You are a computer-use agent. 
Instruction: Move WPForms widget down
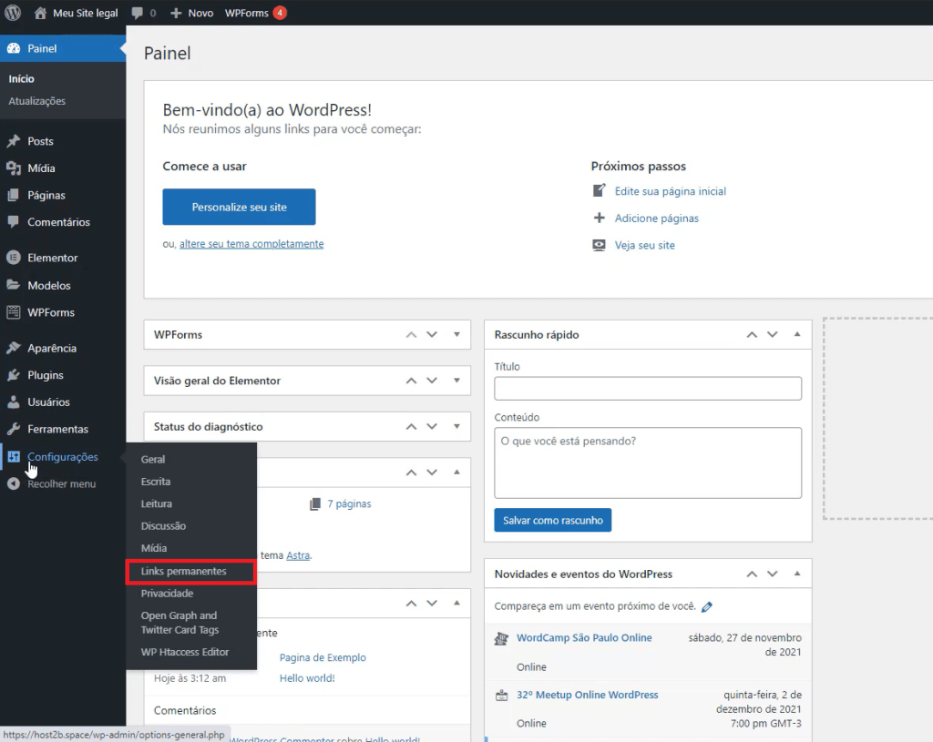pyautogui.click(x=432, y=335)
